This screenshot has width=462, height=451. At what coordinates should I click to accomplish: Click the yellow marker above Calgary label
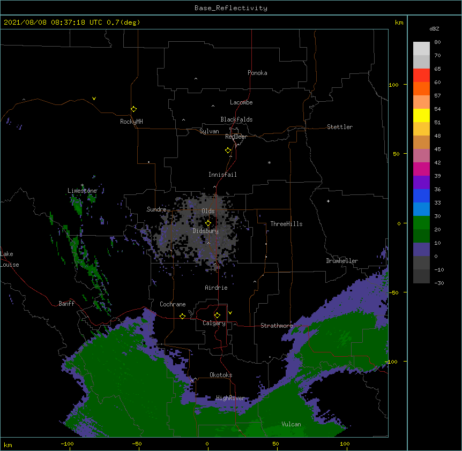[x=217, y=315]
